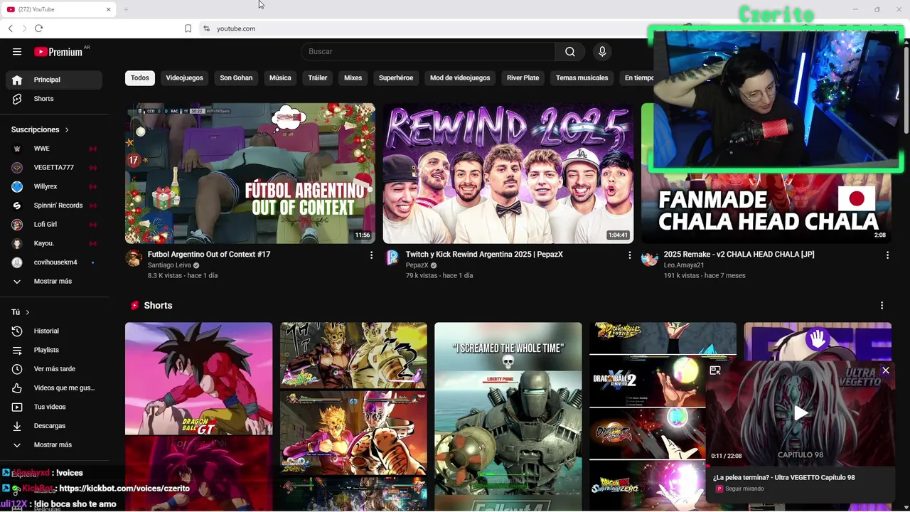Open Tus videos in sidebar
The image size is (910, 512).
pyautogui.click(x=54, y=407)
